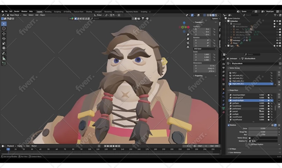This screenshot has width=282, height=168.
Task: Expand the Plane item in outliner
Action: pyautogui.click(x=229, y=43)
